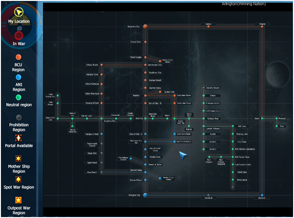Select the Zaylope Beach map node
This screenshot has height=218, width=294.
(145, 80)
